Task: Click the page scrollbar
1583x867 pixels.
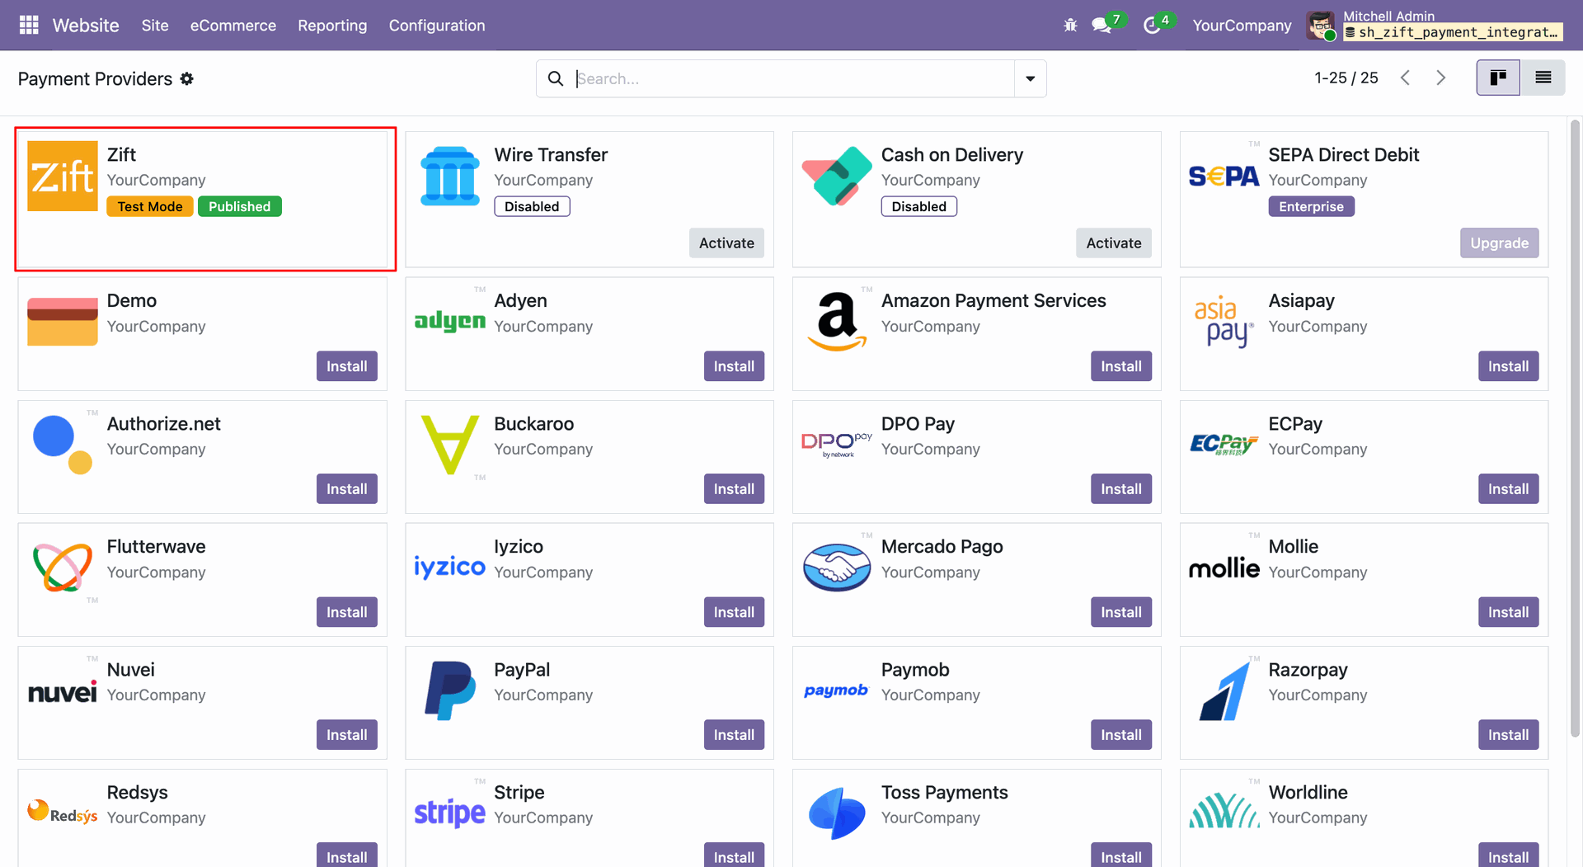Action: click(1574, 429)
